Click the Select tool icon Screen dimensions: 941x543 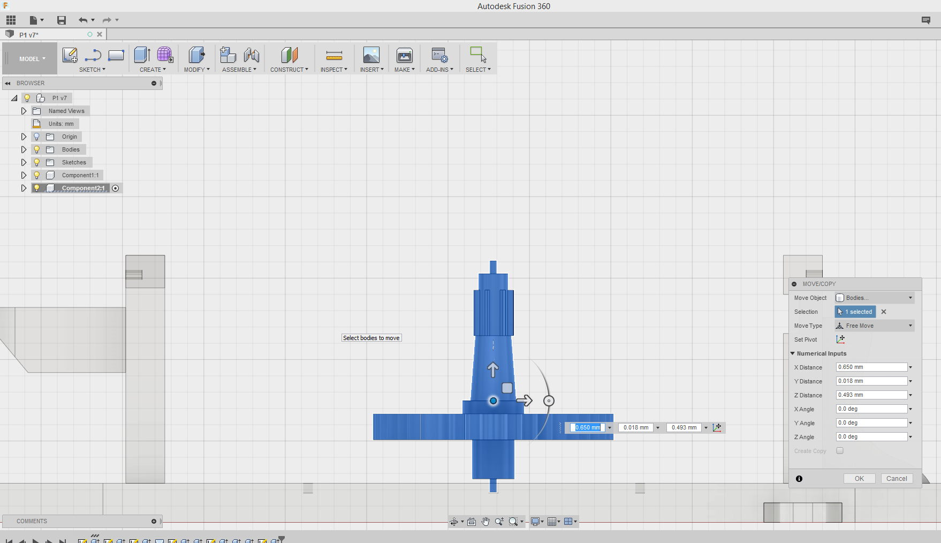point(478,55)
